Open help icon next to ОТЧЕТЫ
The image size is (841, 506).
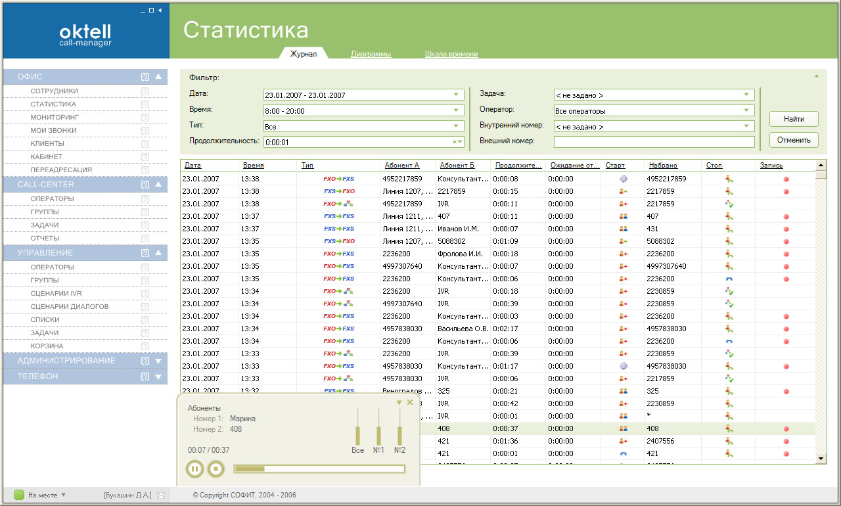145,239
